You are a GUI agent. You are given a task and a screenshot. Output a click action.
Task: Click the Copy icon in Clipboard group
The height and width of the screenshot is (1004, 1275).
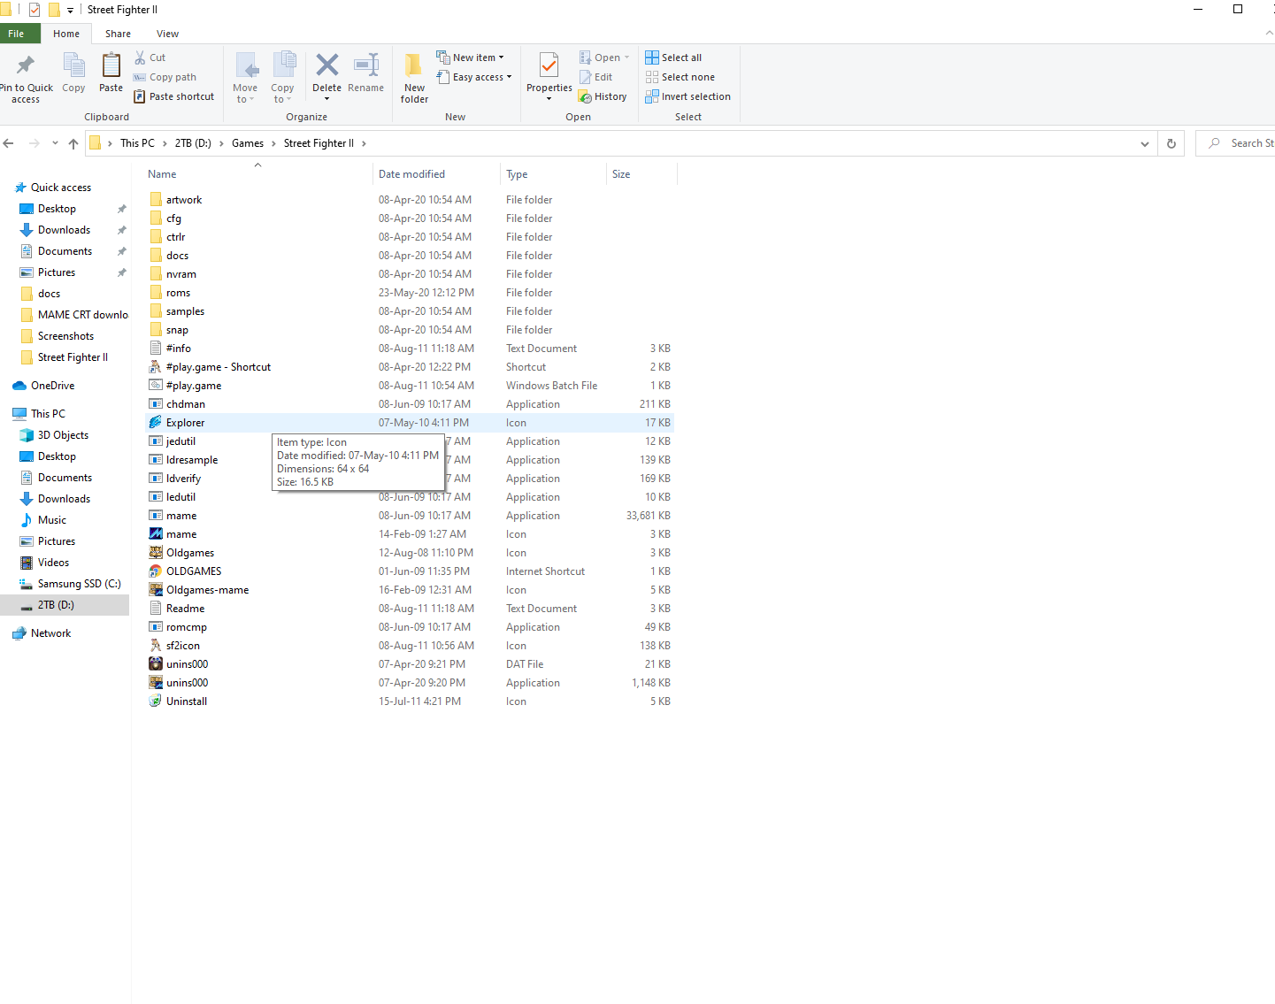(x=73, y=65)
